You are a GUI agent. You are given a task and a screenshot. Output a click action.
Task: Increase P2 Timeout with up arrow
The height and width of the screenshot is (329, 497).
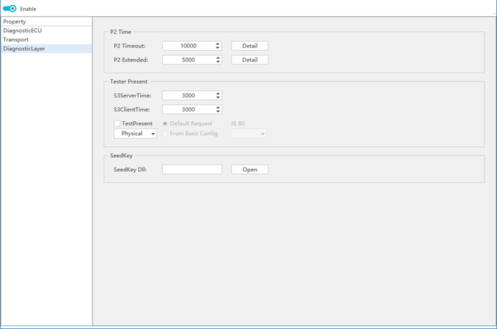(217, 43)
